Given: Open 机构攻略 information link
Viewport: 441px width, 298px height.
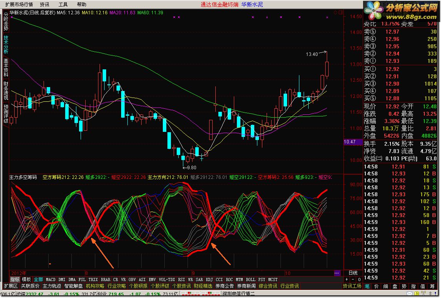Looking at the screenshot, I should click(x=95, y=286).
